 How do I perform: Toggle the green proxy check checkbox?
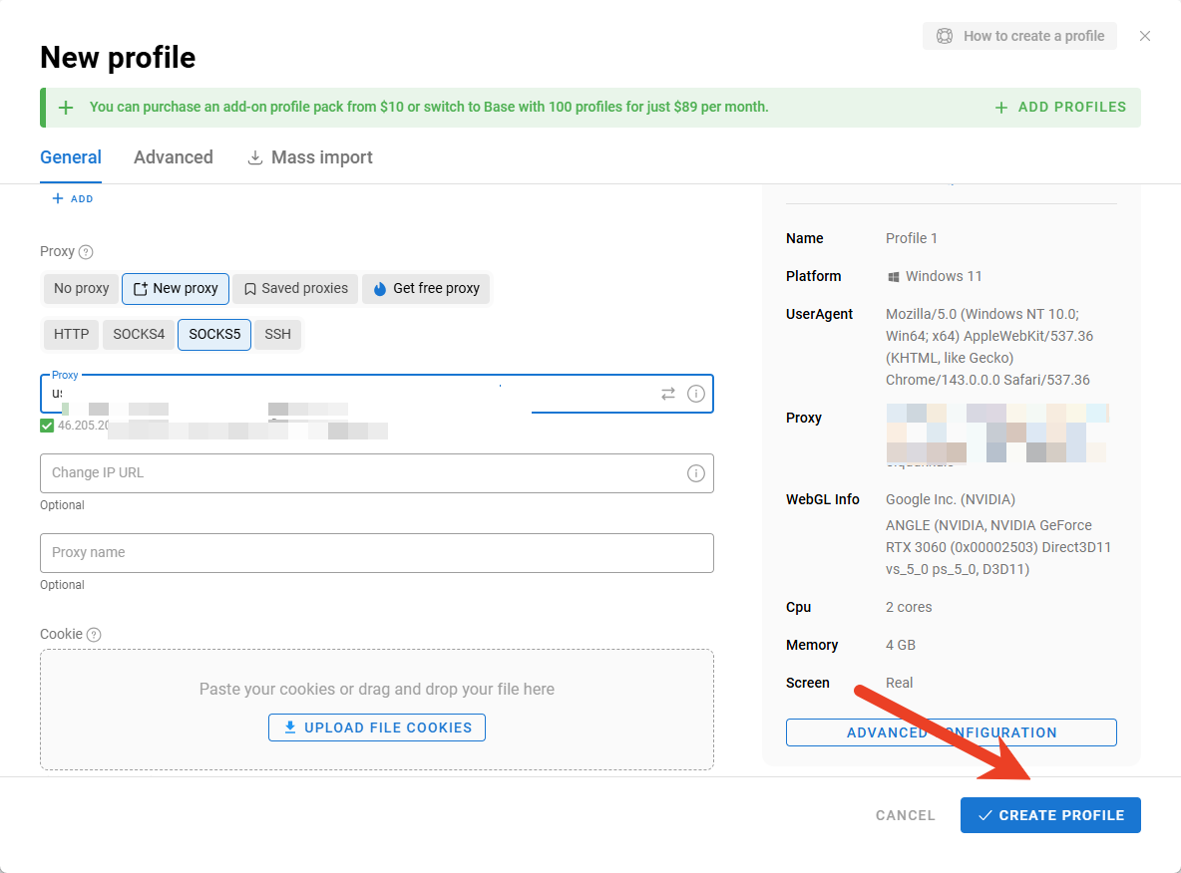coord(47,426)
